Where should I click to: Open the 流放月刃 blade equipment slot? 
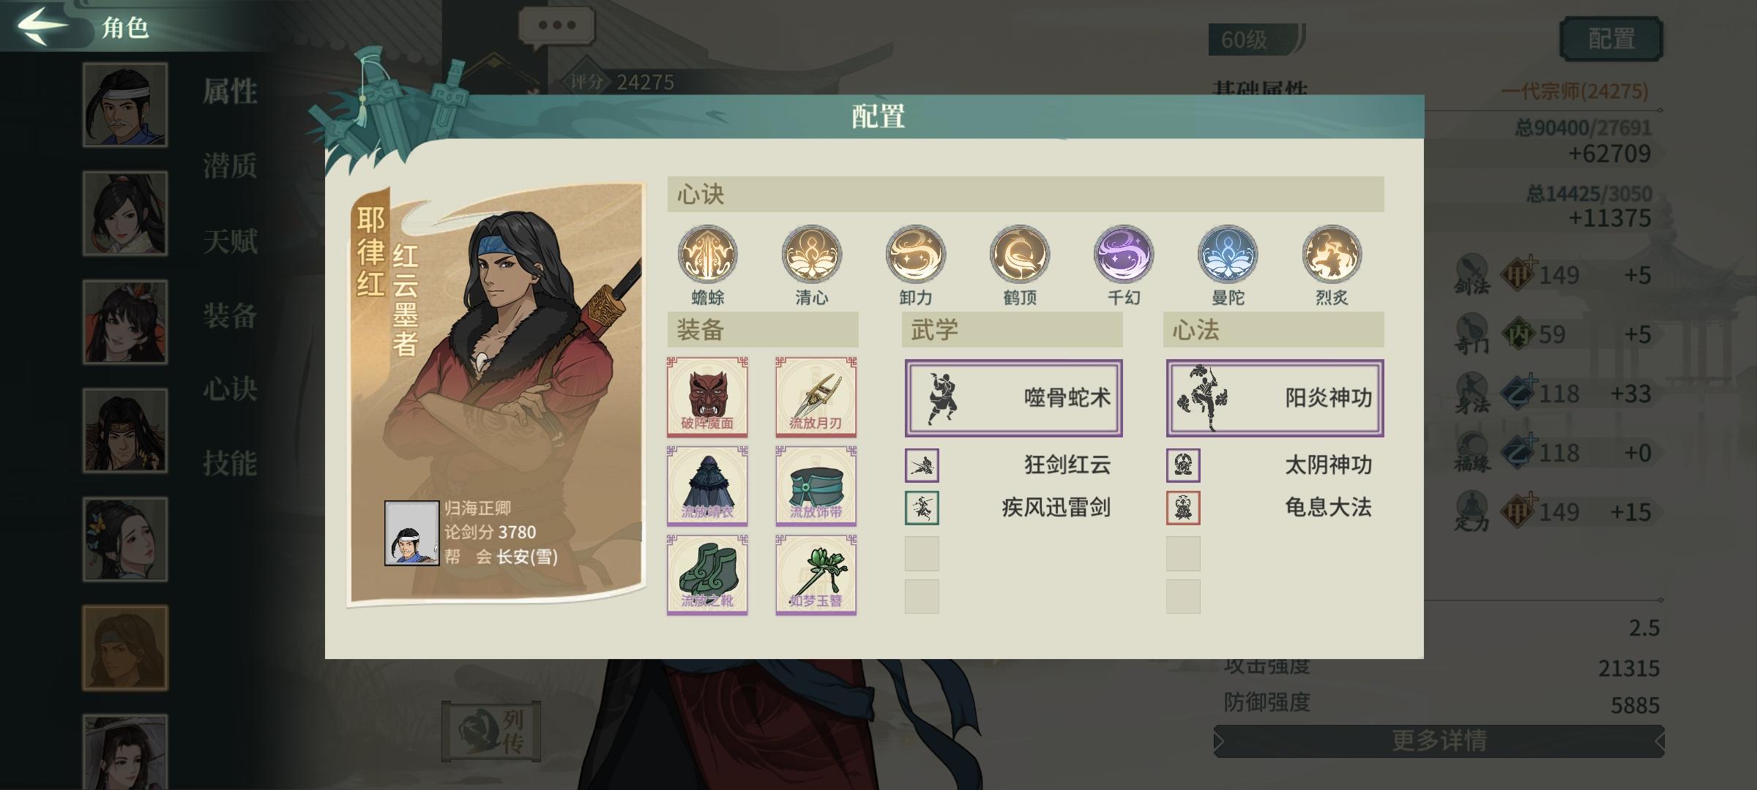(816, 396)
